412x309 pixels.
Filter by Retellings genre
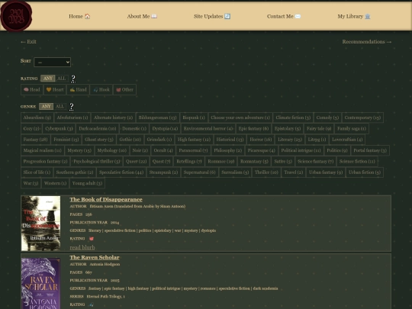click(x=189, y=161)
